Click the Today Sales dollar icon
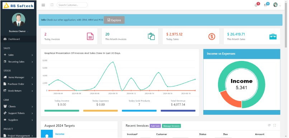 (212, 37)
